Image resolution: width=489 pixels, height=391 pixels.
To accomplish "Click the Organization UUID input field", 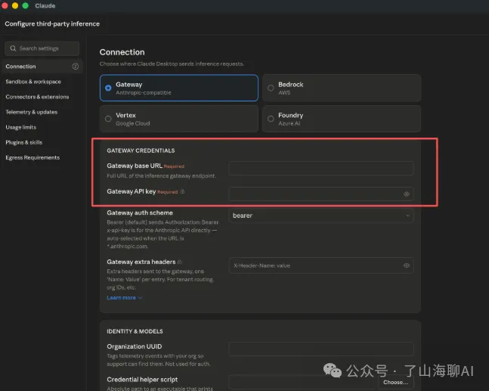I will [321, 349].
